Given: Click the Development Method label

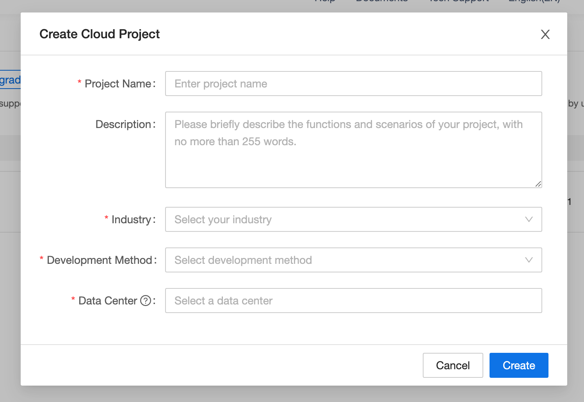Looking at the screenshot, I should pos(100,260).
